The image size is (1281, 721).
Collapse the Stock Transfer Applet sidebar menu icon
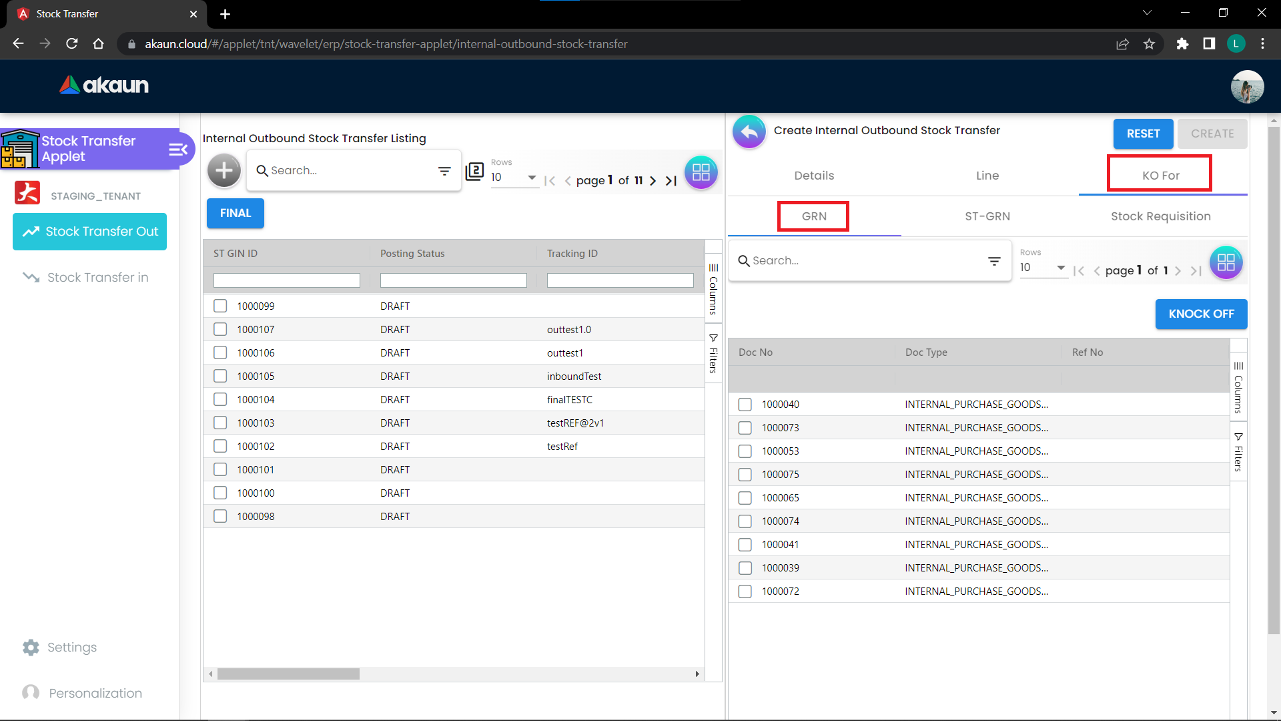[x=177, y=149]
